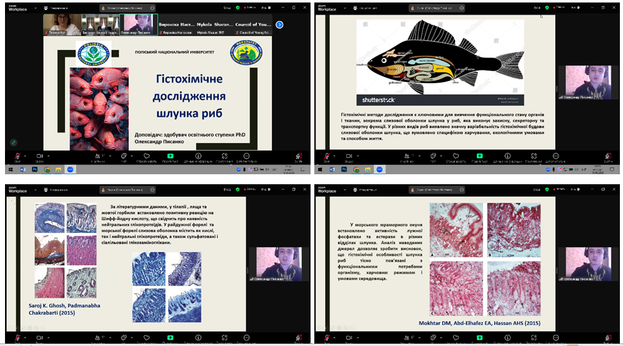Expand audio options caret in the title slide window
This screenshot has height=346, width=623.
point(25,155)
